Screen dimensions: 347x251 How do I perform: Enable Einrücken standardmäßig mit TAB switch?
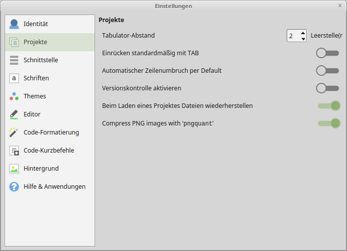point(328,53)
